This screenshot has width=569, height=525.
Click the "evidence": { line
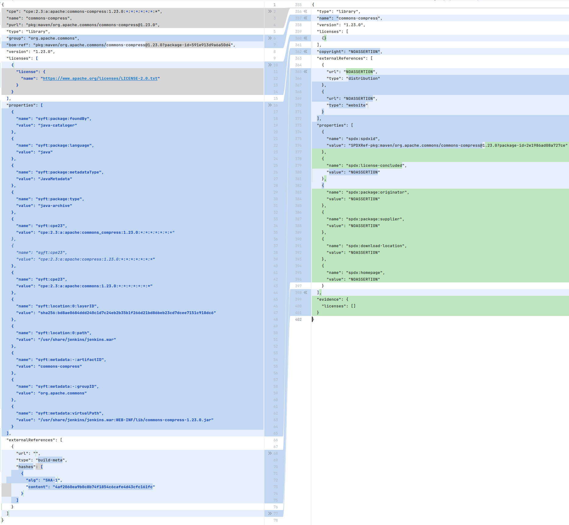coord(333,299)
